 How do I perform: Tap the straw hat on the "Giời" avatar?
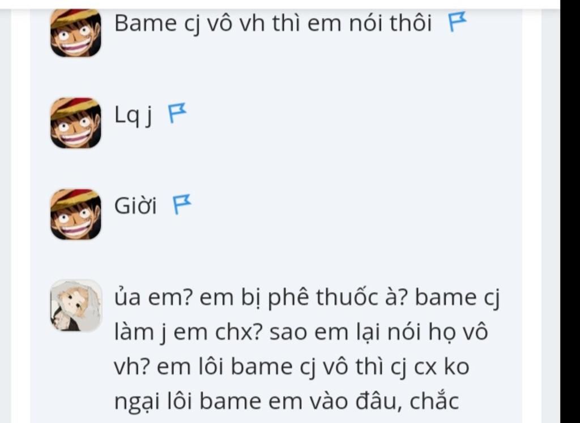(74, 198)
